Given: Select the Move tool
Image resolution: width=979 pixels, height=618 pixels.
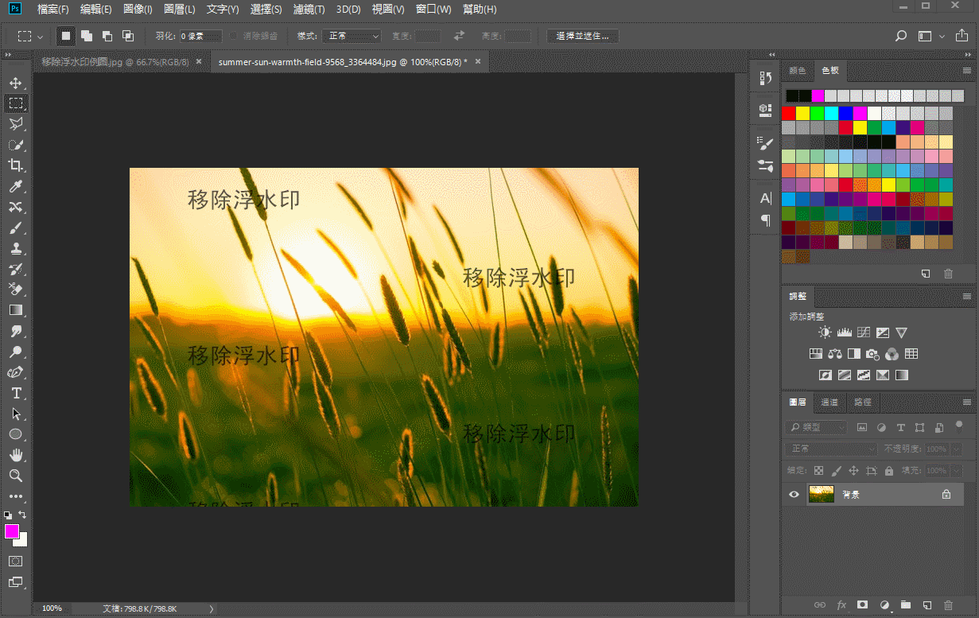Looking at the screenshot, I should tap(15, 83).
